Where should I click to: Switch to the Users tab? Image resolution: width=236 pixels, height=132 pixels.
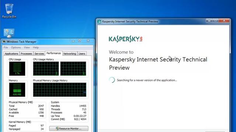coord(82,54)
